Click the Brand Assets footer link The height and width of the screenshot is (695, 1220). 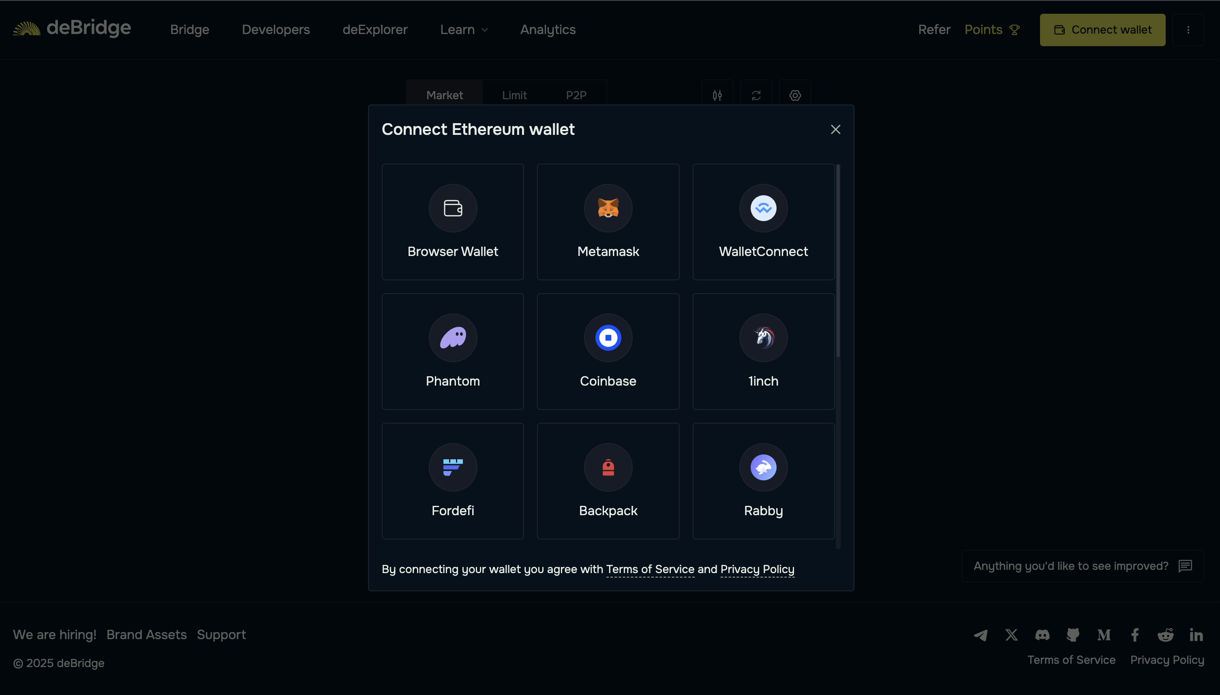pos(146,634)
